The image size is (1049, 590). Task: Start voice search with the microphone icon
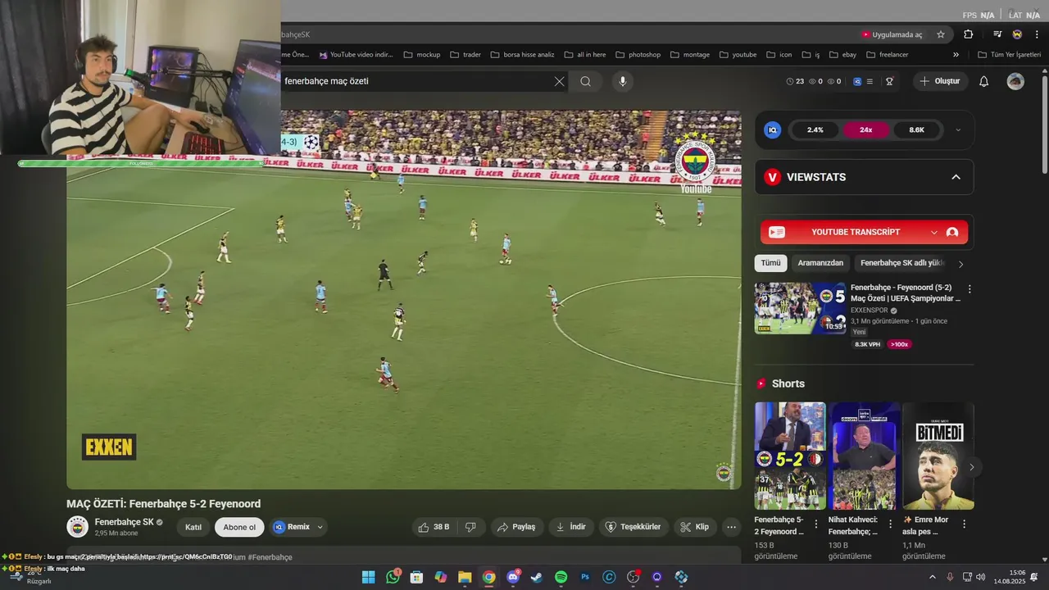click(x=623, y=81)
